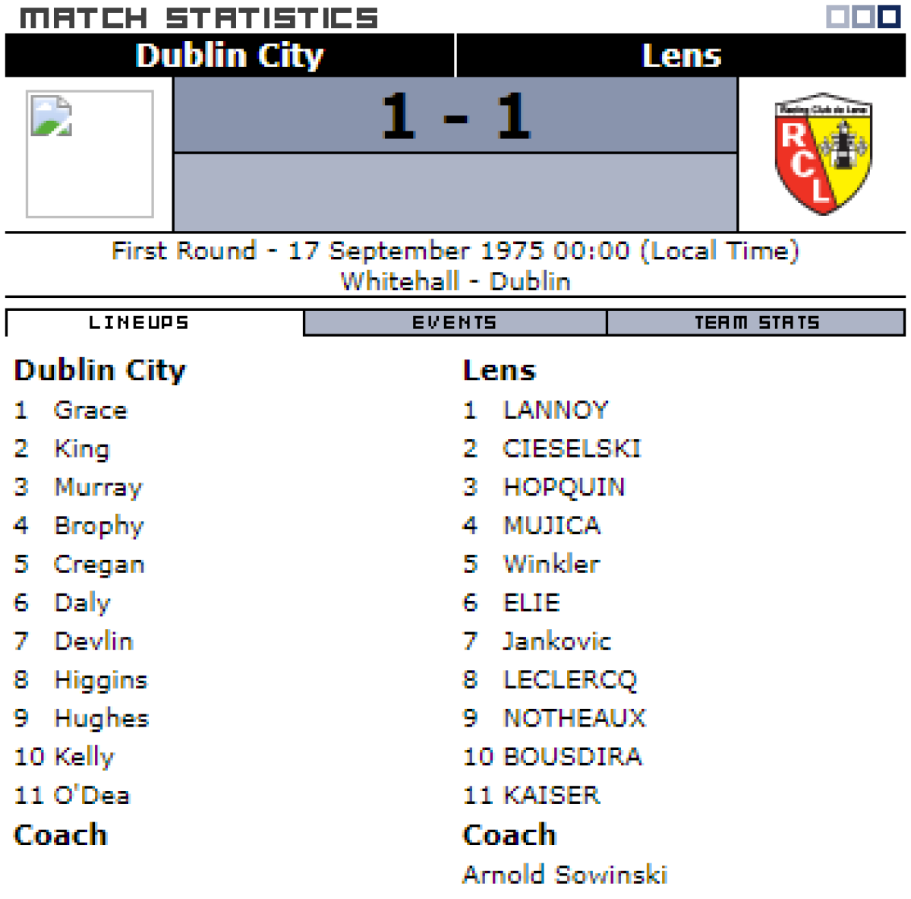
Task: Click player O'Dea in Dublin lineup
Action: 92,796
